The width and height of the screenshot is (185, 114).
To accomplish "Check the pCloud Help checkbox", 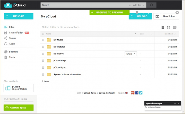I will click(x=43, y=61).
